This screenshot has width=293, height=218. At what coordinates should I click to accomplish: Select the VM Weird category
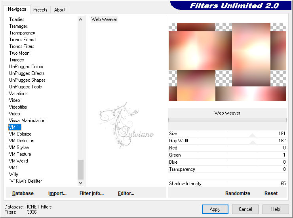click(18, 161)
